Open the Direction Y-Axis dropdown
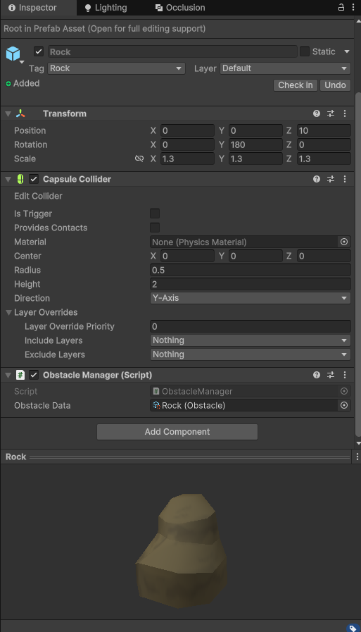The height and width of the screenshot is (632, 361). tap(251, 298)
